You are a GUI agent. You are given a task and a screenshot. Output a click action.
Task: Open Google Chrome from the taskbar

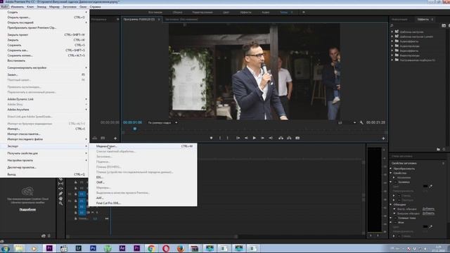pyautogui.click(x=151, y=248)
